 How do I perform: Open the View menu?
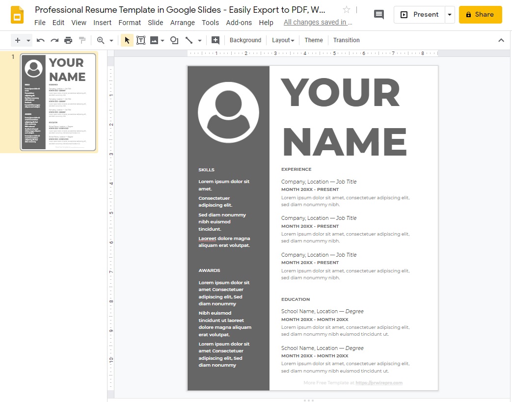tap(79, 23)
